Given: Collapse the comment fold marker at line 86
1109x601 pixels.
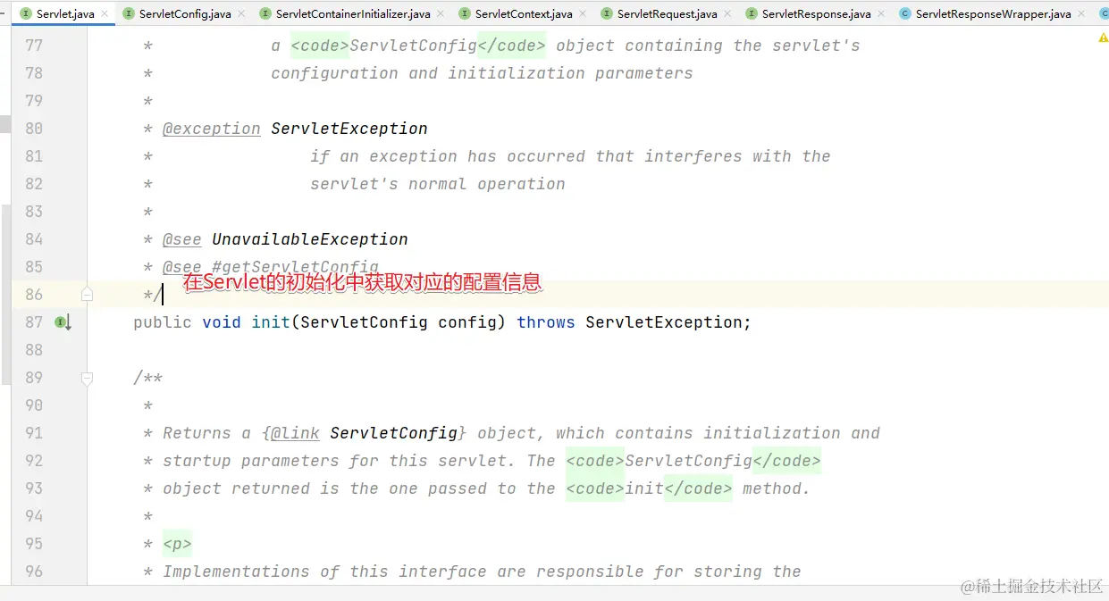Looking at the screenshot, I should [87, 294].
